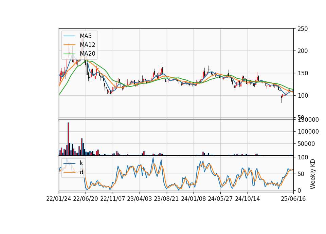Click the 22/06/20 date tick label
This screenshot has width=326, height=234.
tap(86, 199)
